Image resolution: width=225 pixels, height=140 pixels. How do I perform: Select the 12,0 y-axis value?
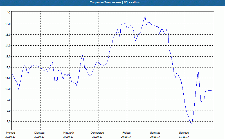(x=8, y=67)
